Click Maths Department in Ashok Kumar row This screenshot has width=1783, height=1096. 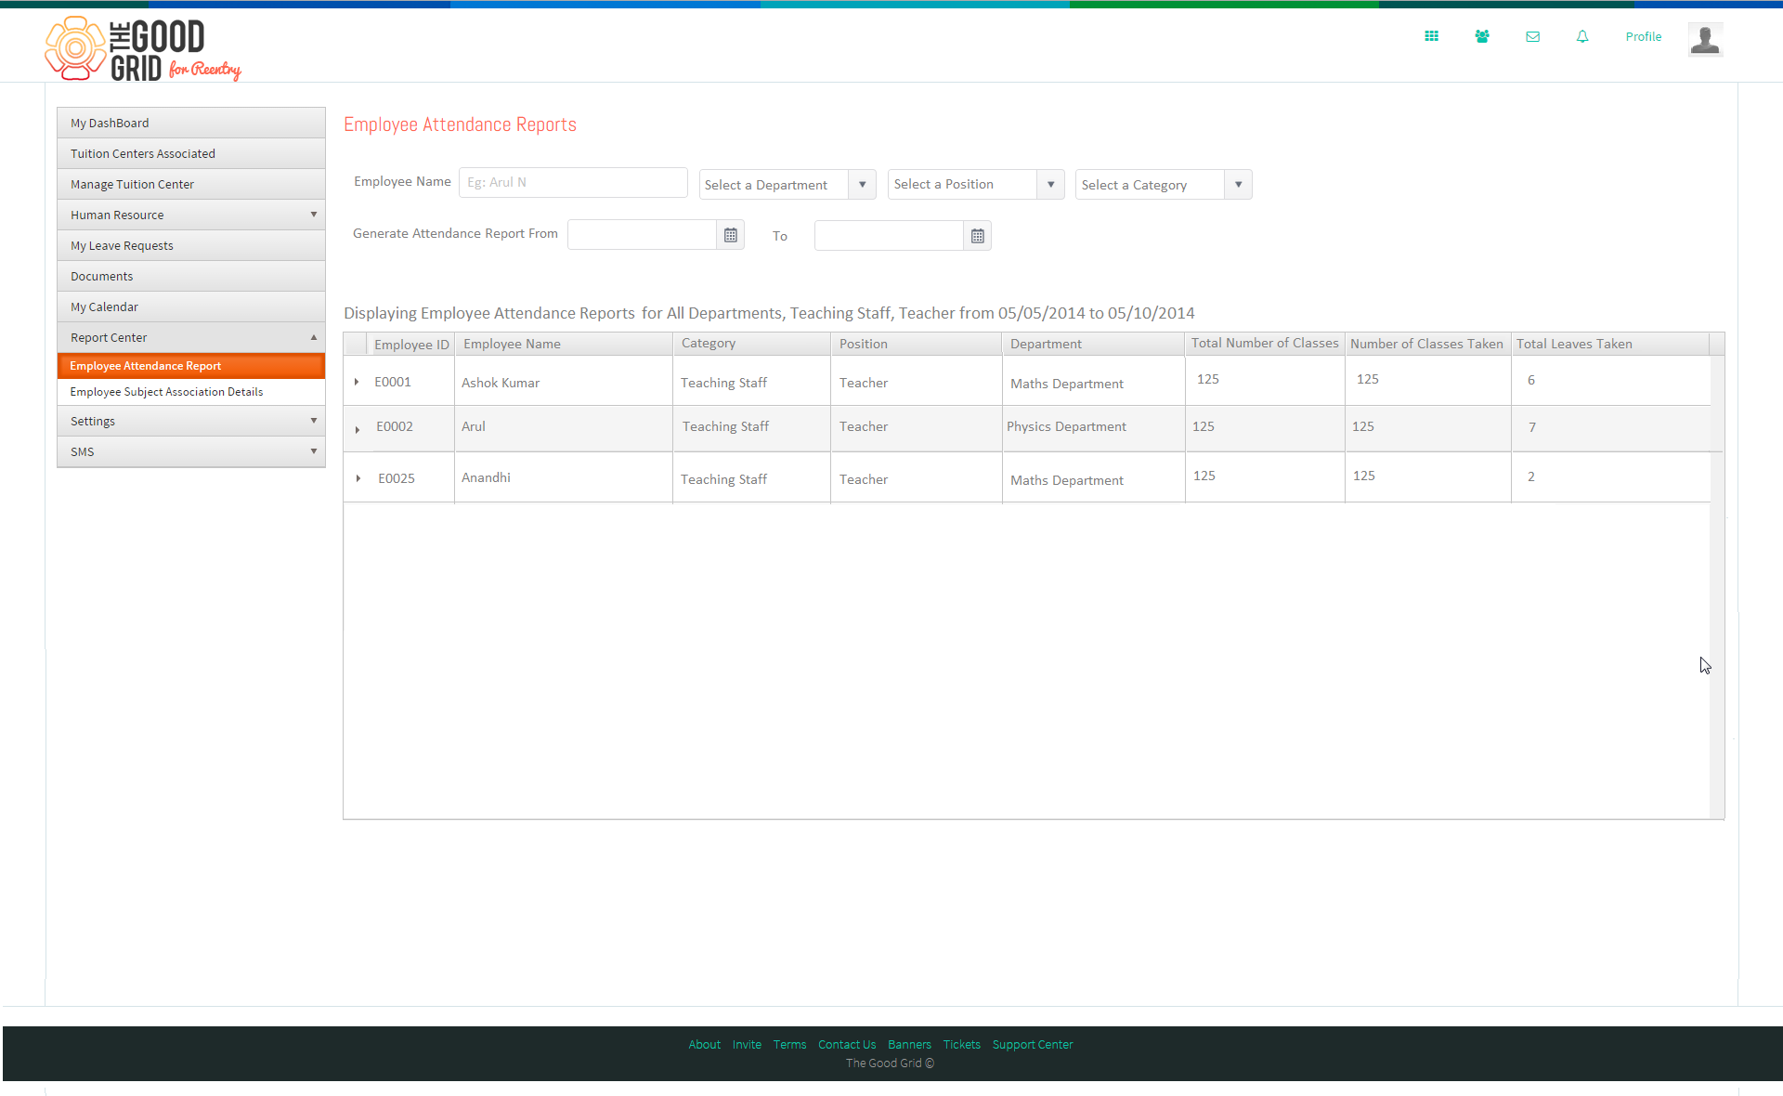pos(1093,383)
